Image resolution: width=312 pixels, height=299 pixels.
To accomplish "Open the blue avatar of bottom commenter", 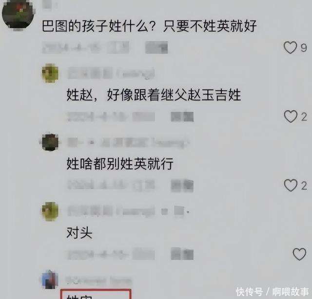I will [50, 280].
